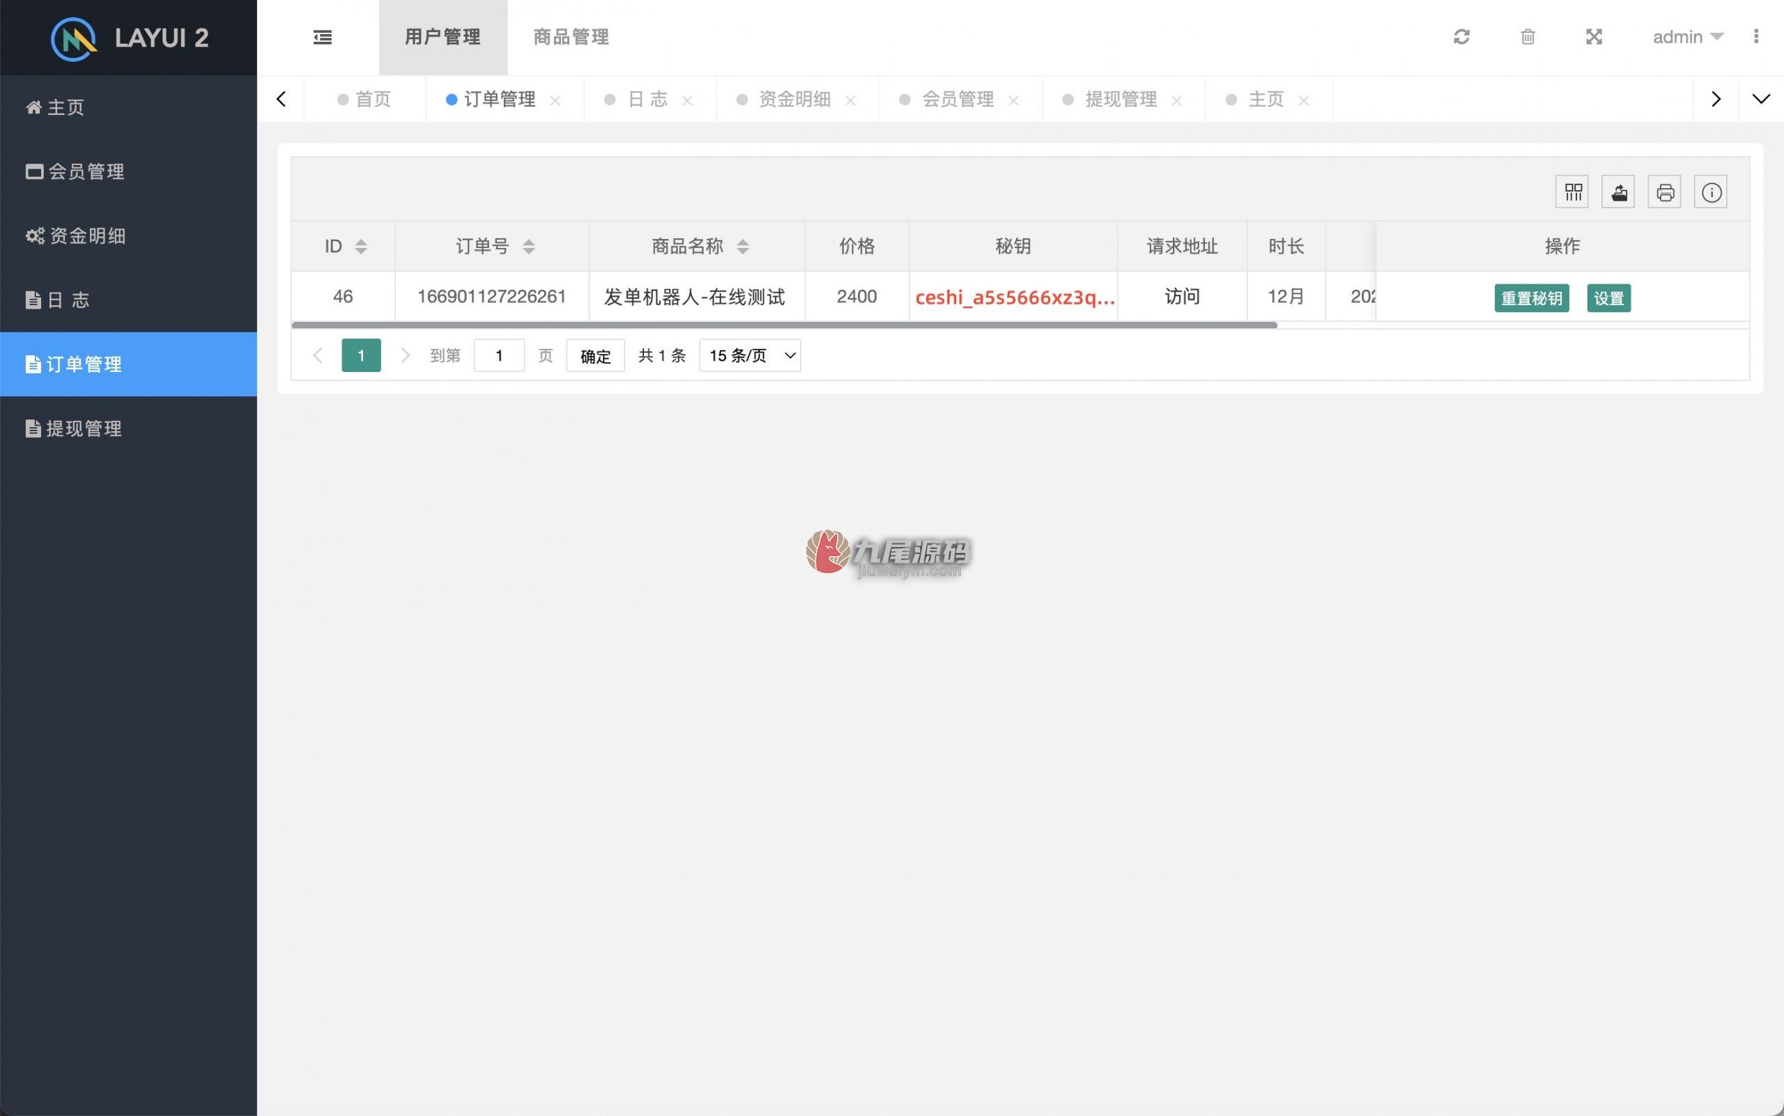Open 提现管理 in the sidebar

tap(128, 428)
